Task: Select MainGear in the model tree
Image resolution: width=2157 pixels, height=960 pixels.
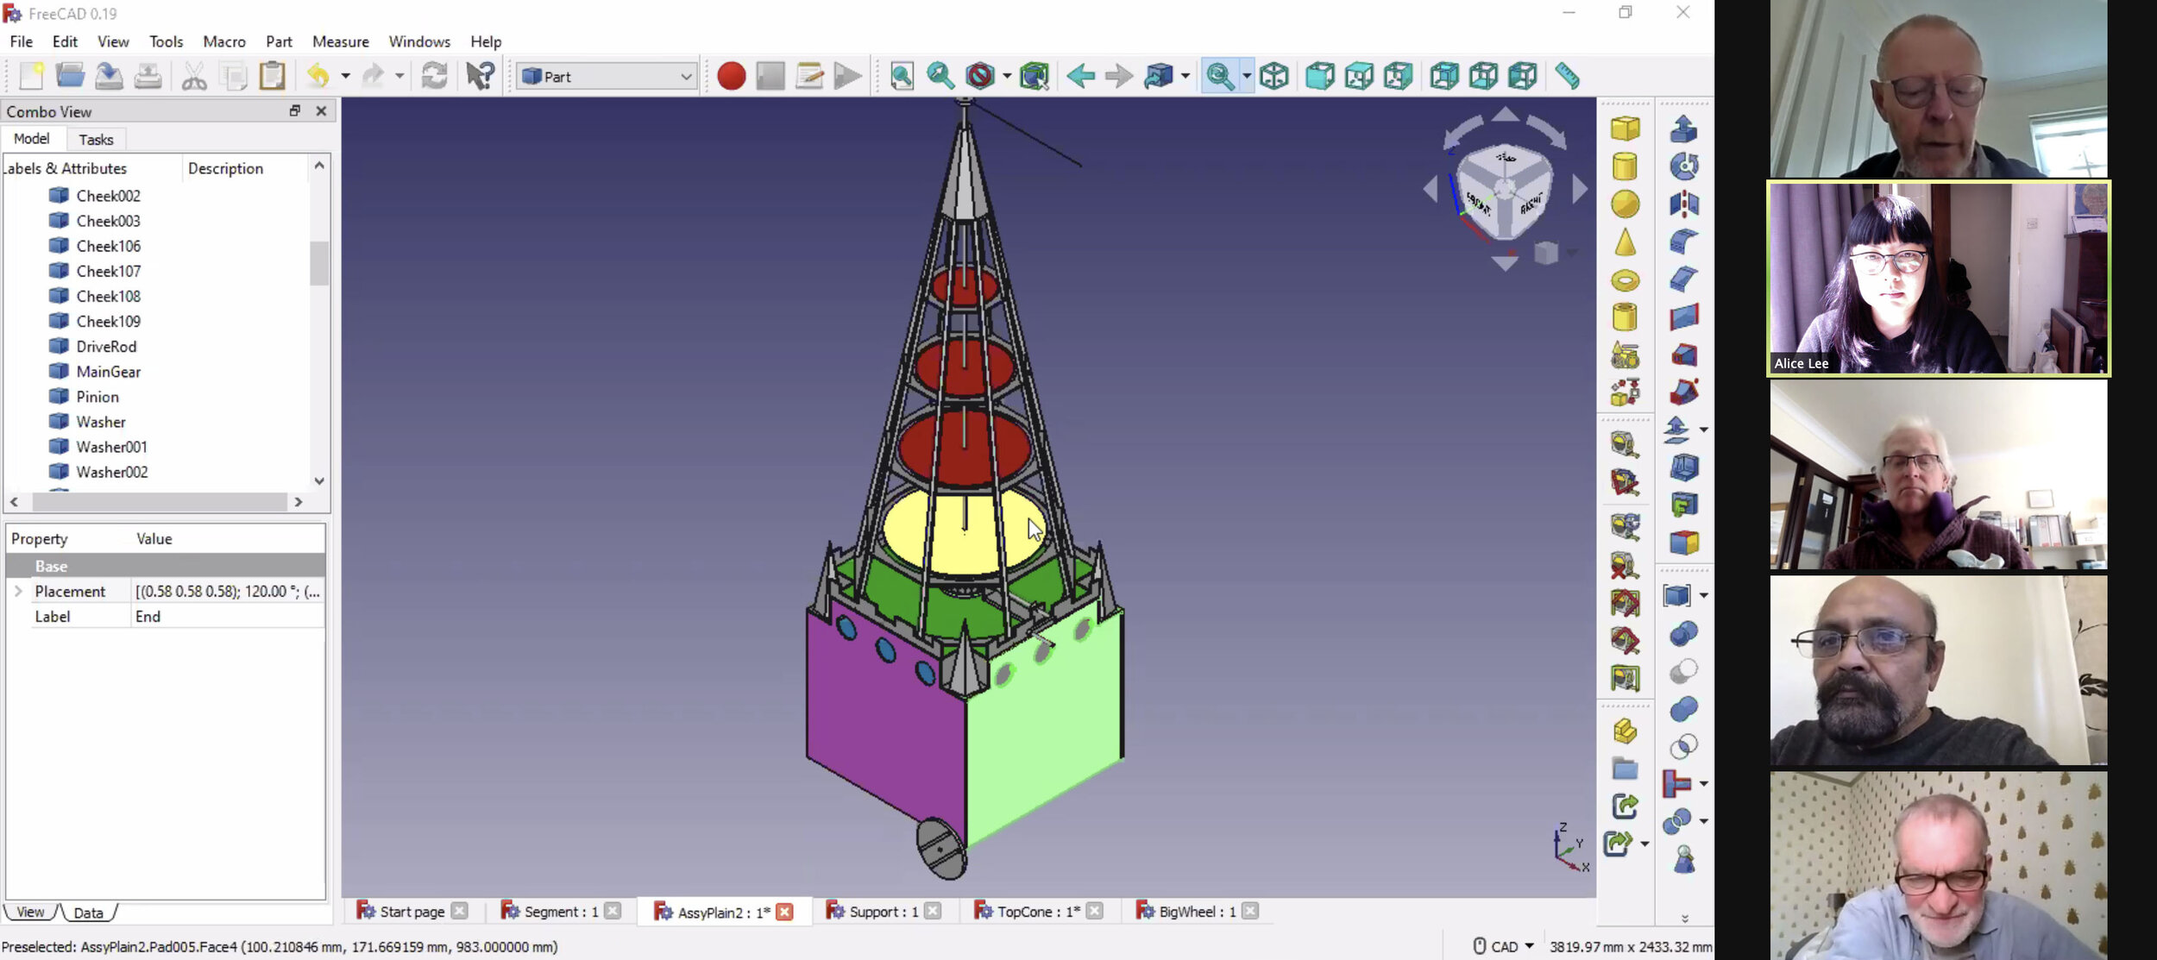Action: tap(108, 372)
